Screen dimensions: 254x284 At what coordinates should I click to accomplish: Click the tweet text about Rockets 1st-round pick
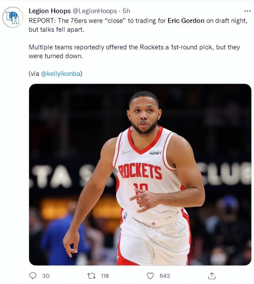pos(134,52)
